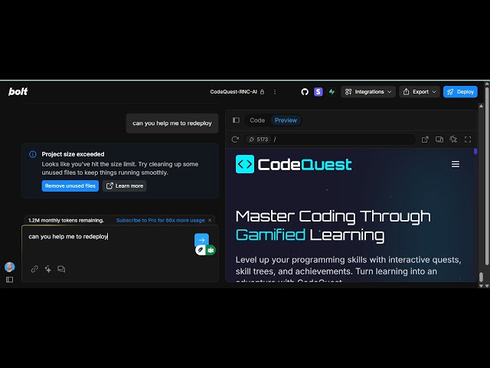Open the Learn more link

(x=124, y=186)
